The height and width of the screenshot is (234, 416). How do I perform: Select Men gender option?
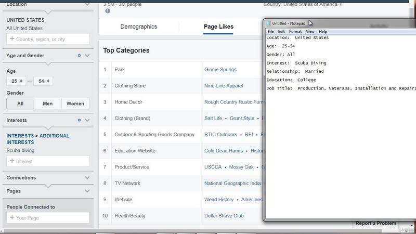pos(48,103)
